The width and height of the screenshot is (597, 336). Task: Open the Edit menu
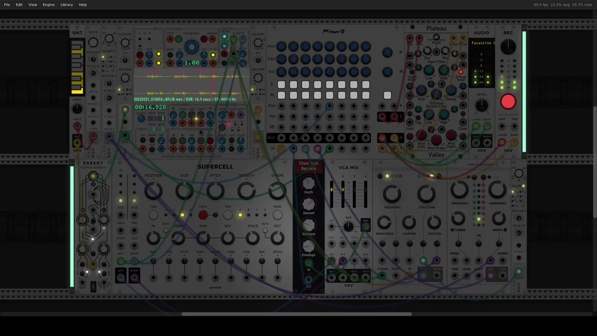pos(19,5)
